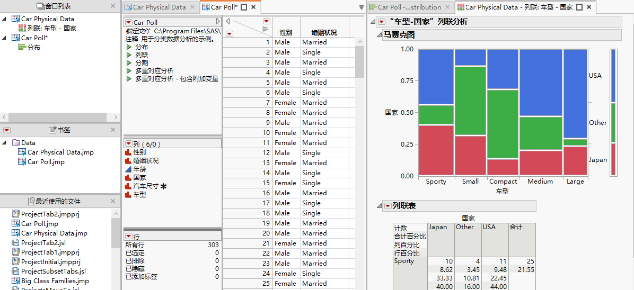Expand Car Poll panel using right arrow
Image resolution: width=634 pixels, height=290 pixels.
tap(218, 21)
